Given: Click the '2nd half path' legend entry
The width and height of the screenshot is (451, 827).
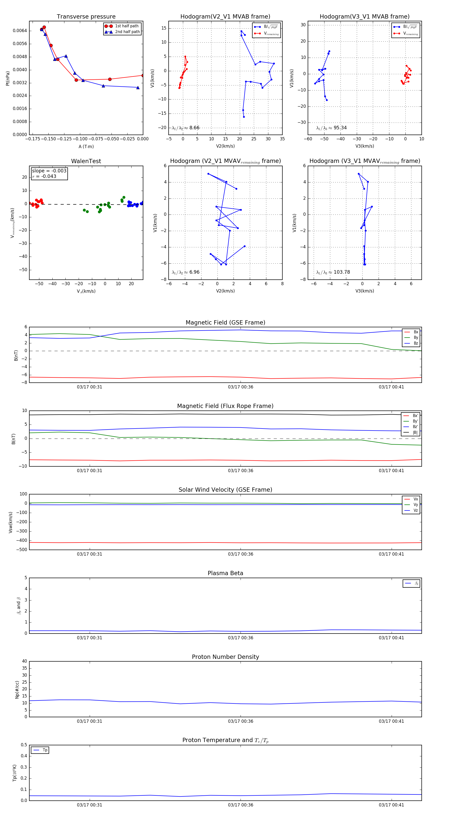Looking at the screenshot, I should (123, 32).
